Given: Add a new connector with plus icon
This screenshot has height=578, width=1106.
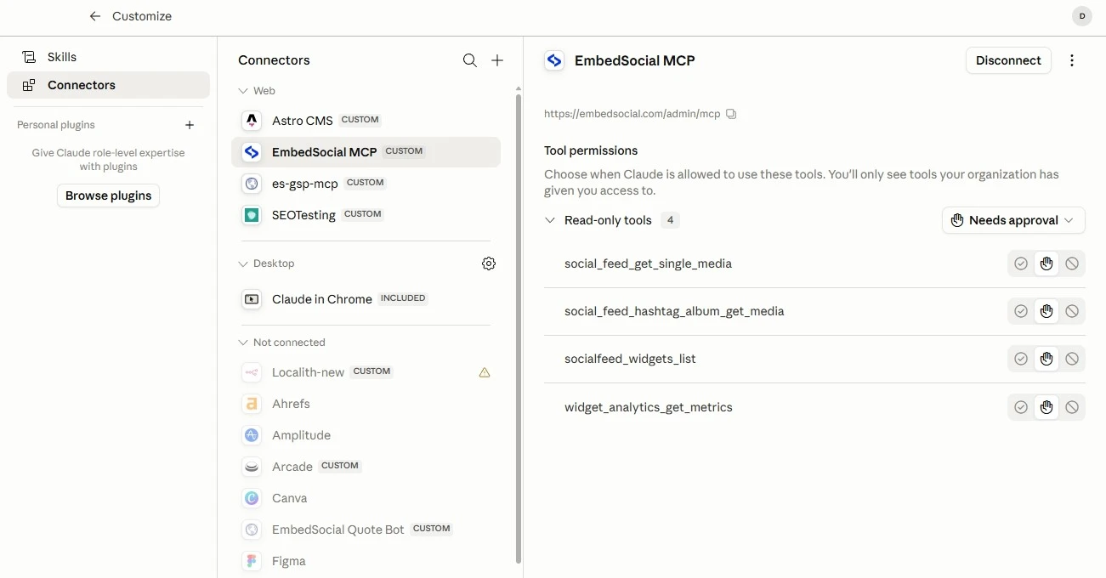Looking at the screenshot, I should click(x=497, y=60).
